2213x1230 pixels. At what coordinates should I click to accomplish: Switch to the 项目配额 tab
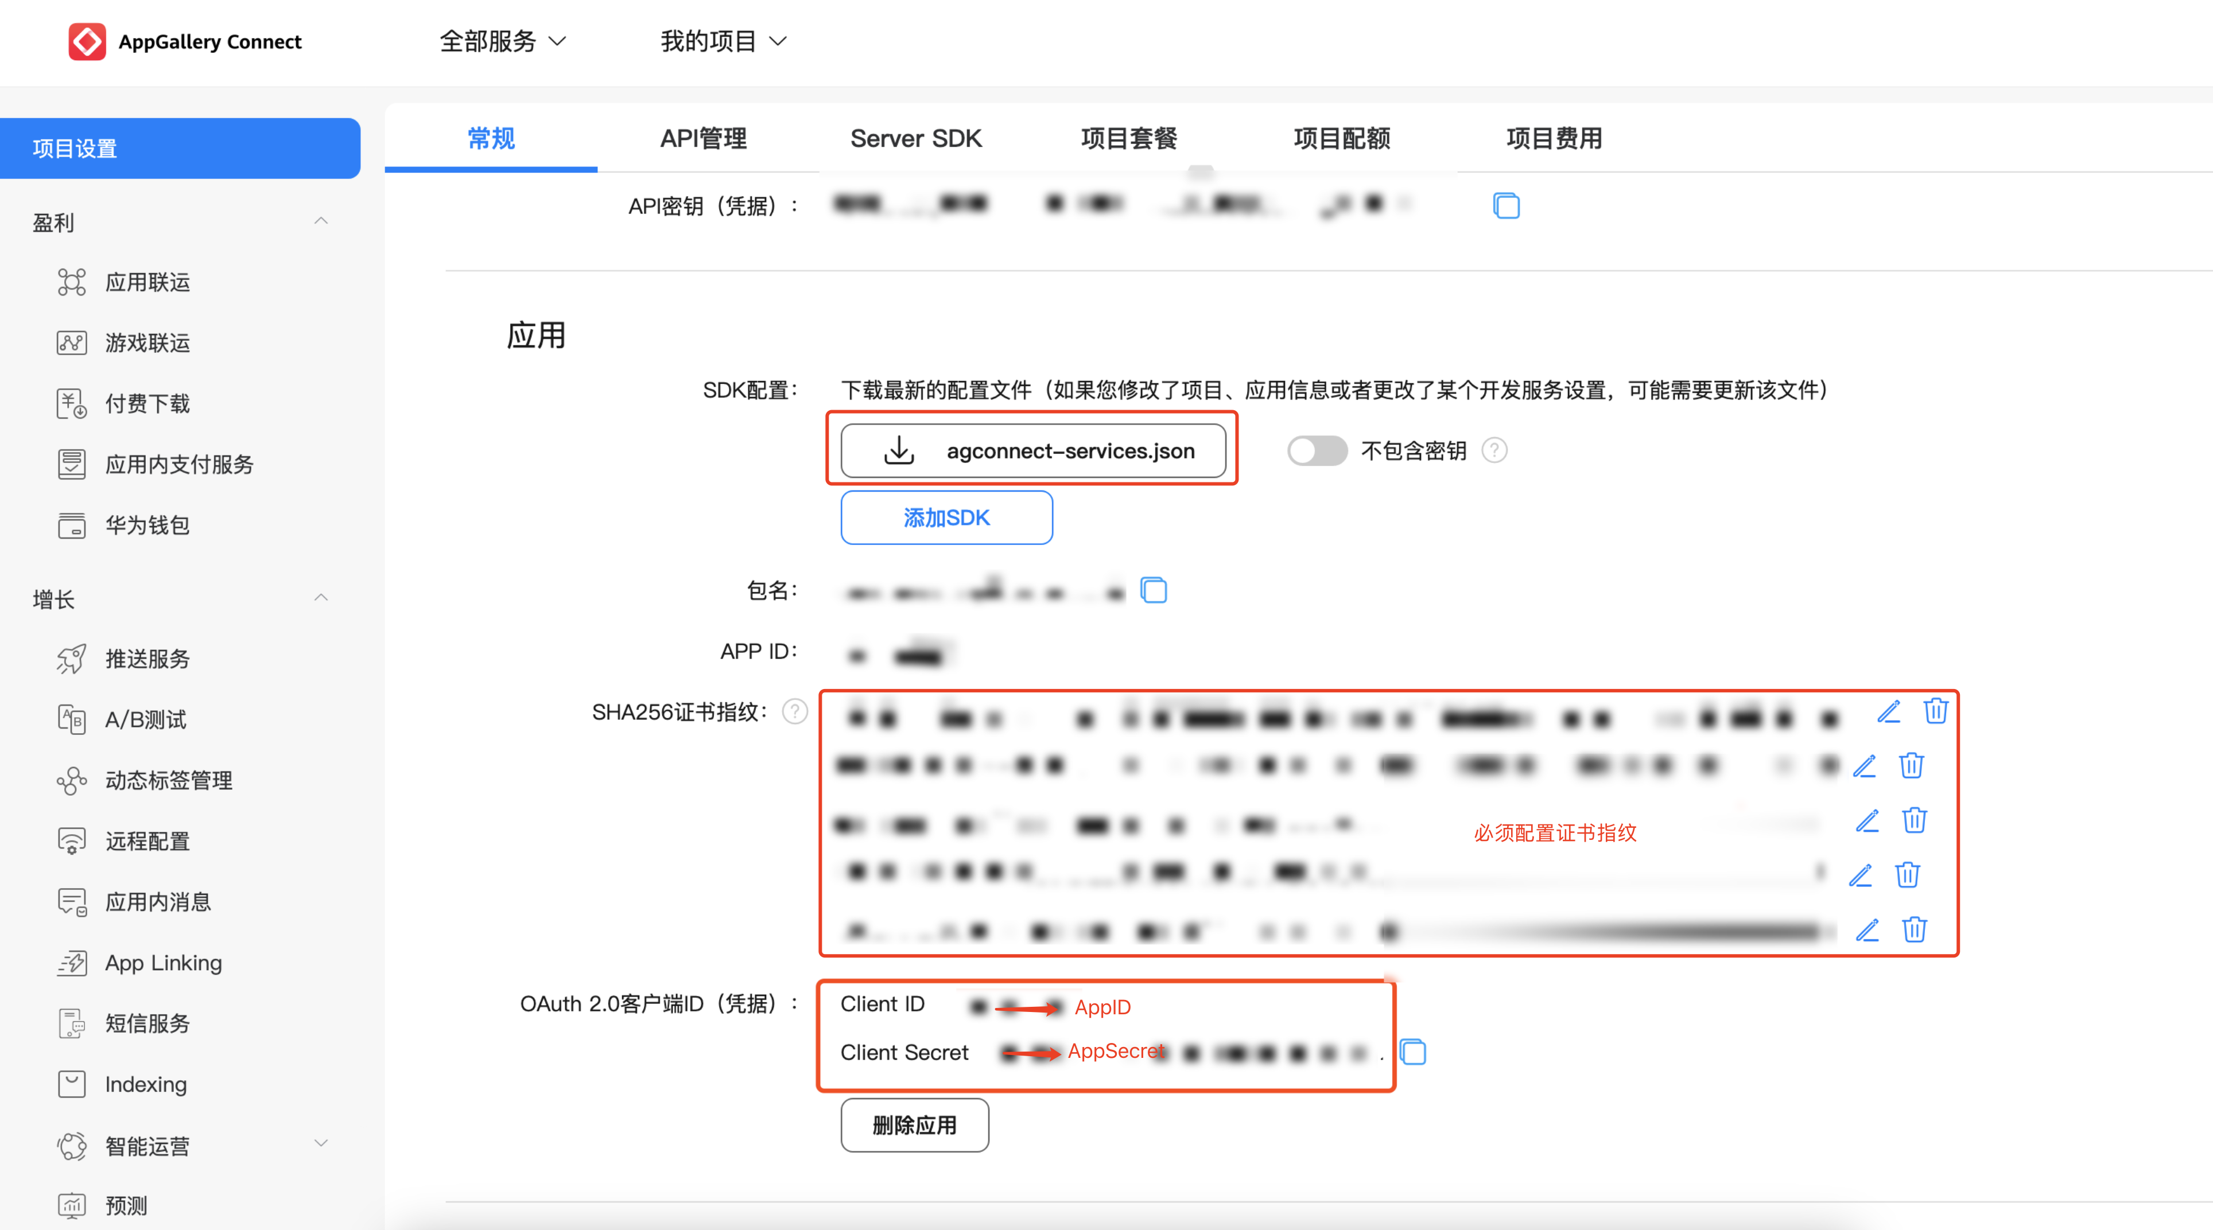[1342, 138]
